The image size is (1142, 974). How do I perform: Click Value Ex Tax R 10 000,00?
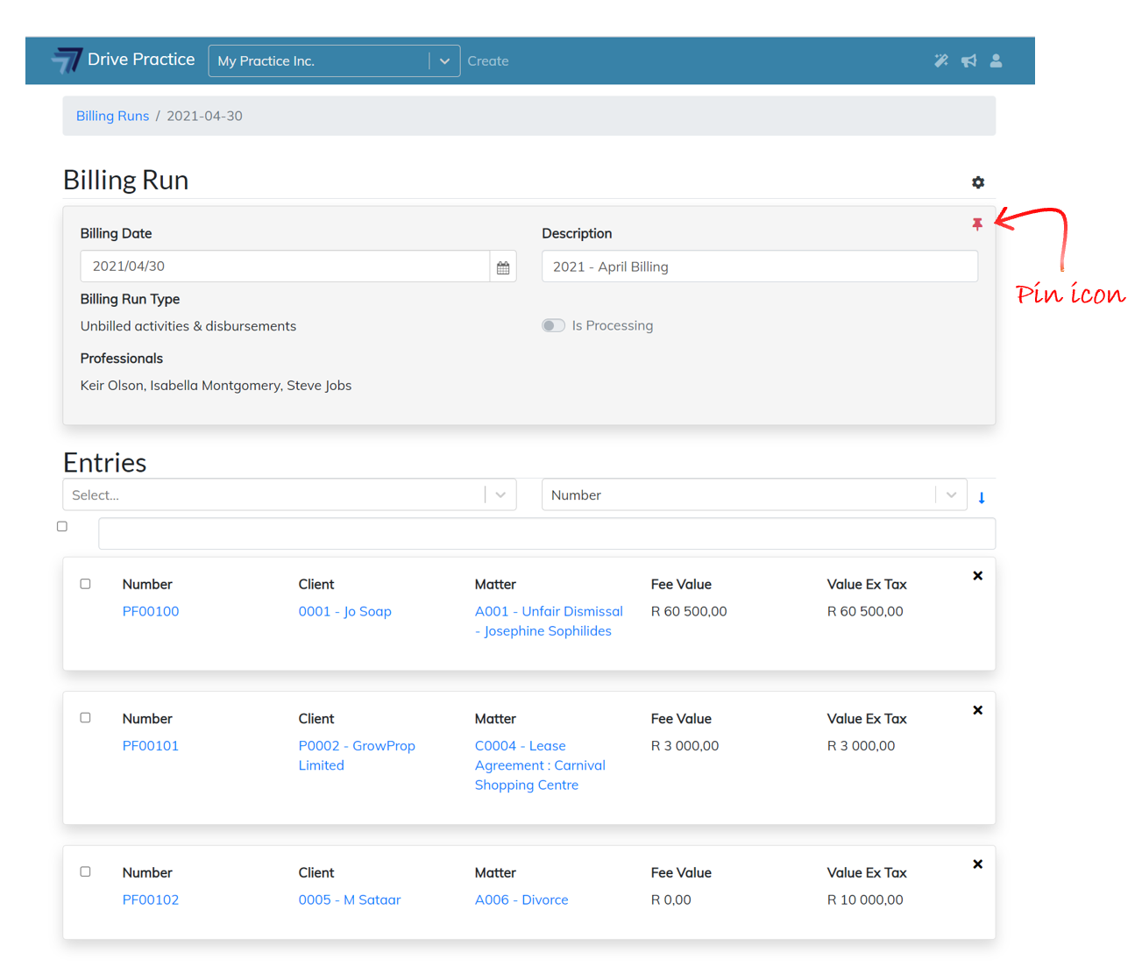click(x=865, y=899)
